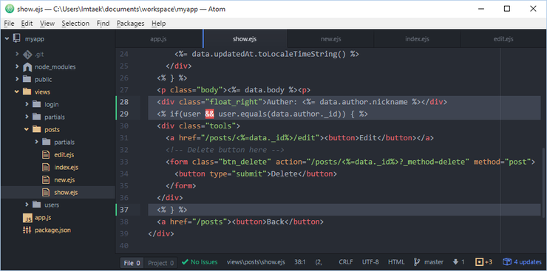Expand the users folder arrow

27,205
